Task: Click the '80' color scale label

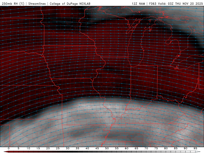Action: pos(166,148)
